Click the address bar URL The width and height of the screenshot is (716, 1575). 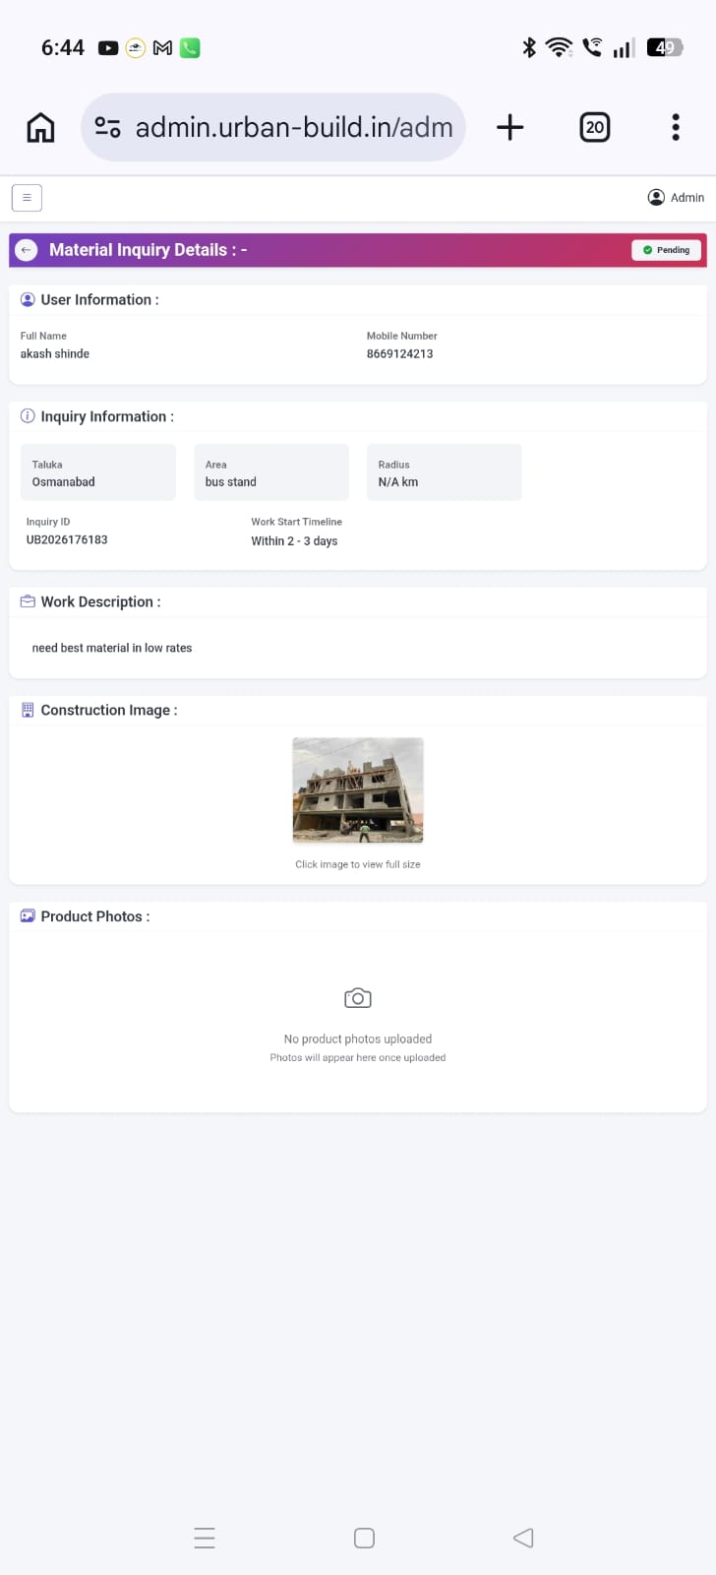294,127
